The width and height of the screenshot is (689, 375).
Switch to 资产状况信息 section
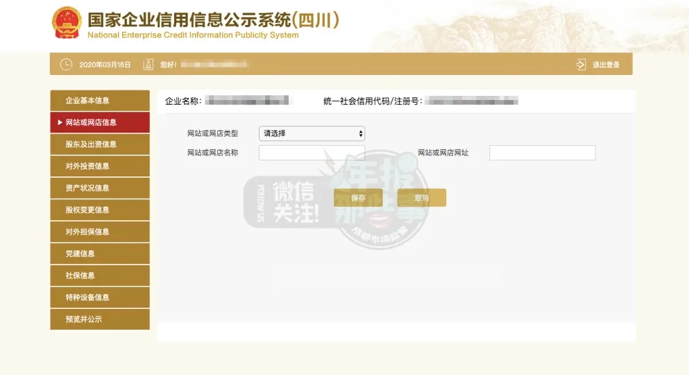point(100,188)
